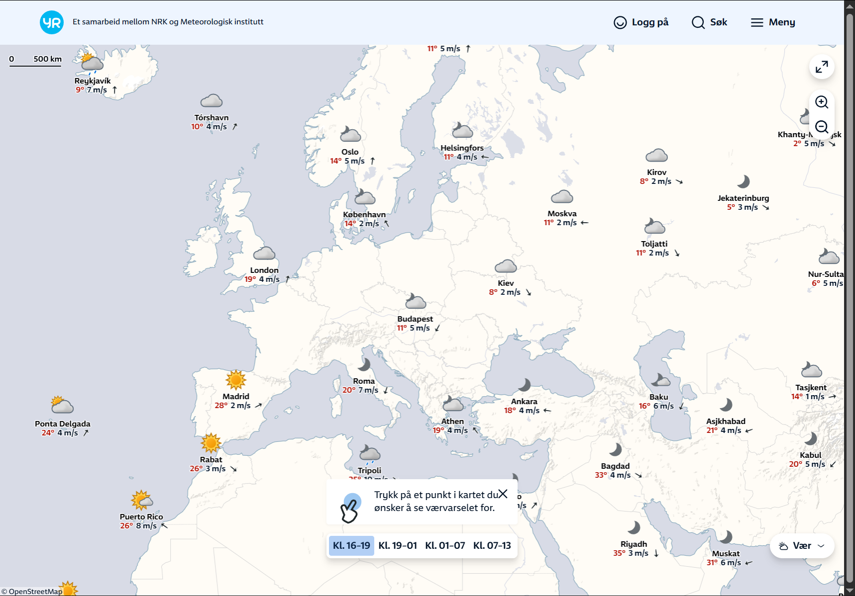Click the Jekaterinburg moon icon
Image resolution: width=855 pixels, height=596 pixels.
pos(743,181)
